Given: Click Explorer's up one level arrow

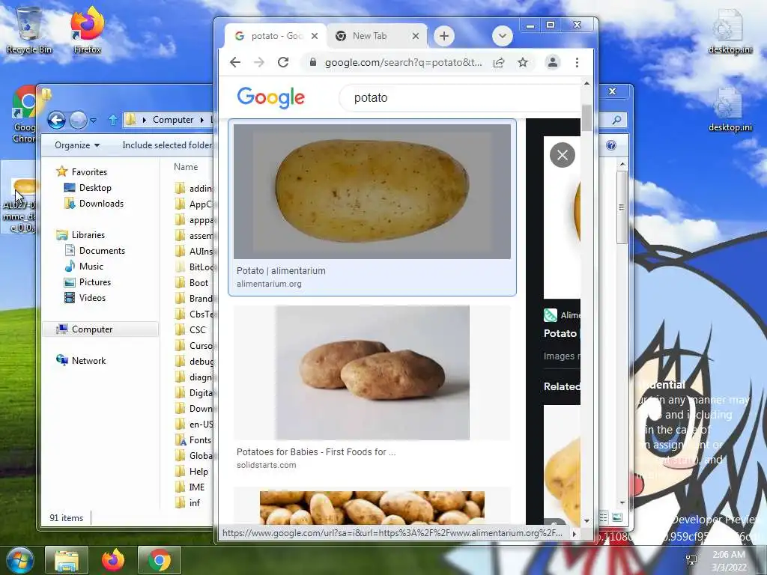Looking at the screenshot, I should 112,120.
